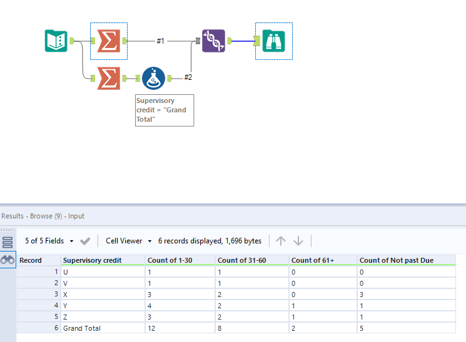The height and width of the screenshot is (342, 466).
Task: Select the Grand Total cell in row 6
Action: pyautogui.click(x=82, y=328)
